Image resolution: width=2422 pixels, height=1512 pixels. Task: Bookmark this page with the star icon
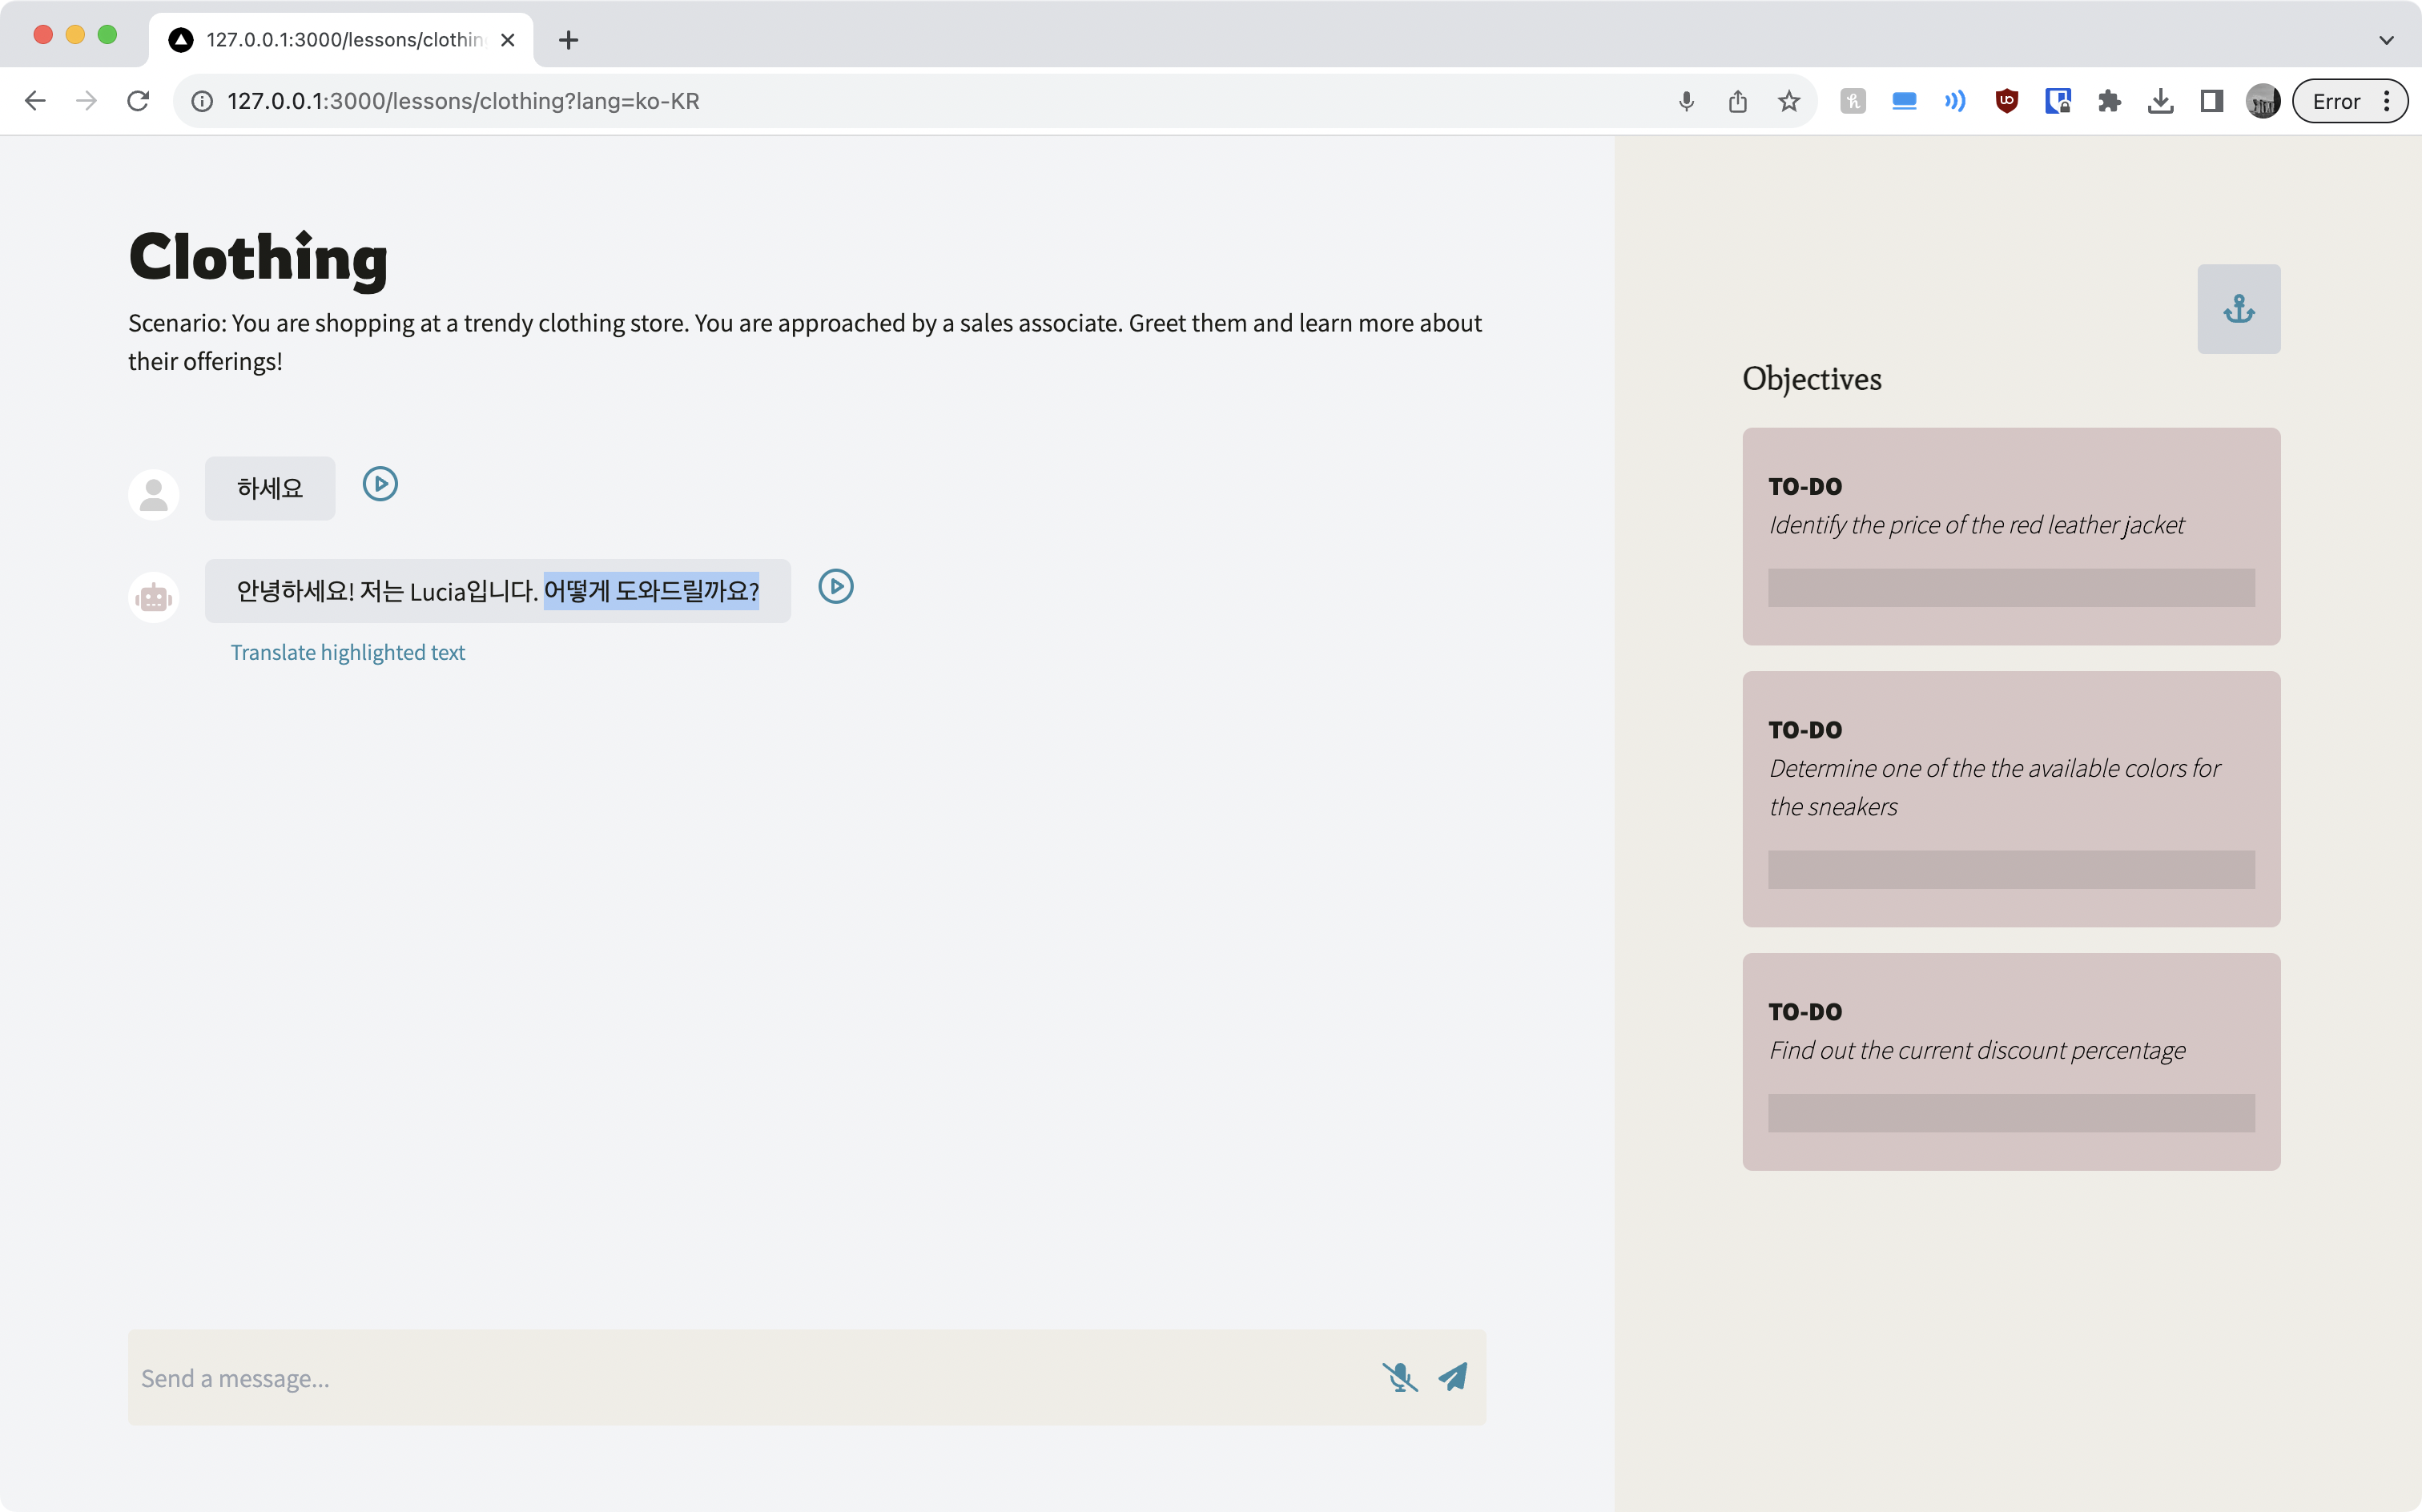tap(1789, 101)
